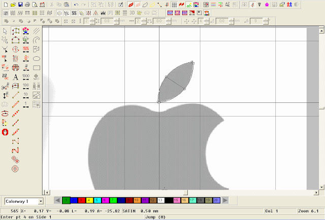Pick red color swatch 3
The height and width of the screenshot is (220, 325).
point(81,200)
